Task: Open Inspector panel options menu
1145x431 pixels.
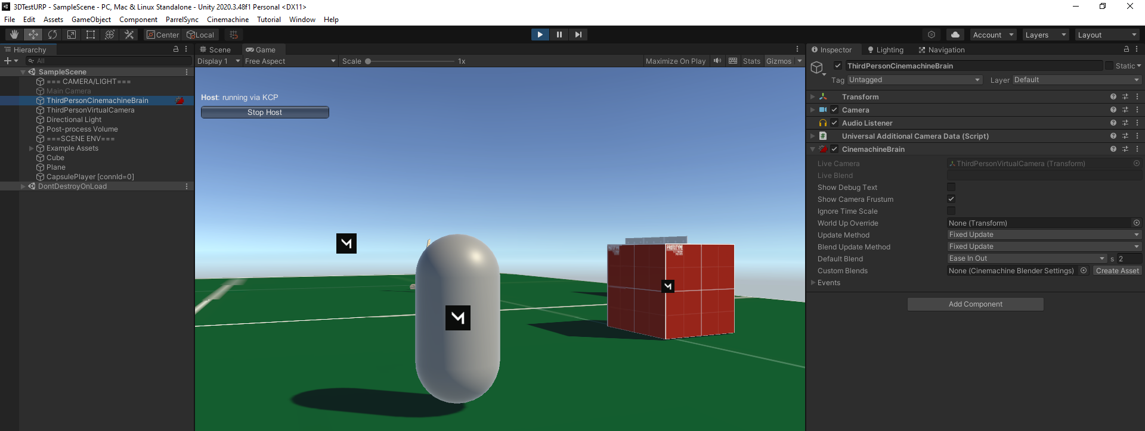Action: pyautogui.click(x=1137, y=49)
